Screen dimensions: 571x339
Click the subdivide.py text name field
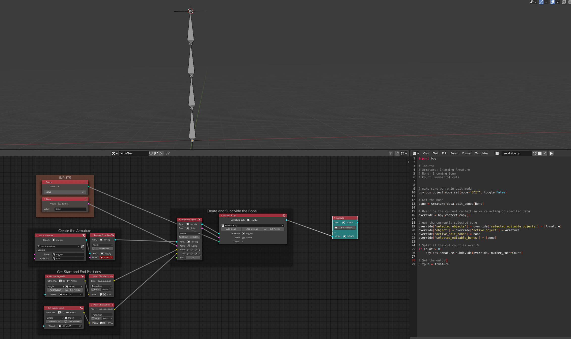click(517, 153)
